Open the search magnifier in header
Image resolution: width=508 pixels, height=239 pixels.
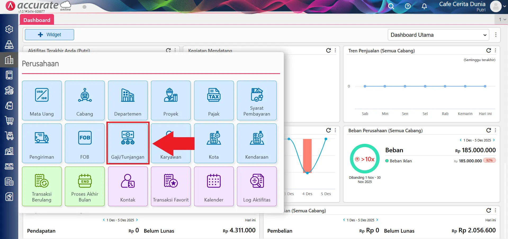click(391, 6)
